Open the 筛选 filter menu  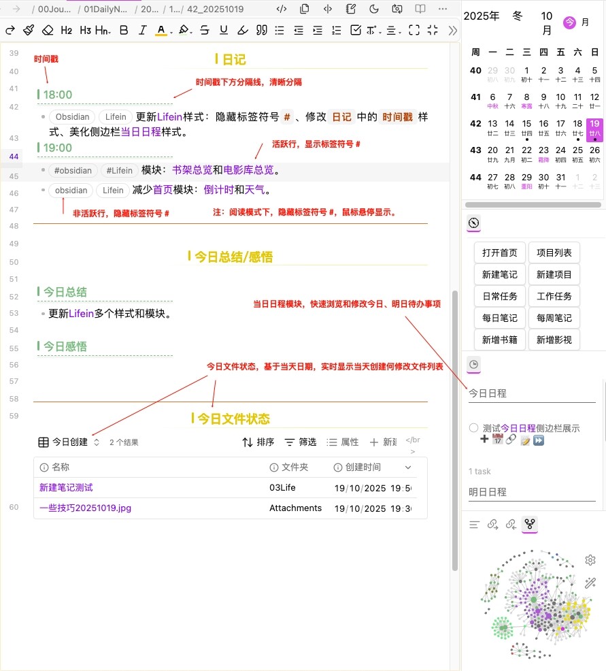300,442
